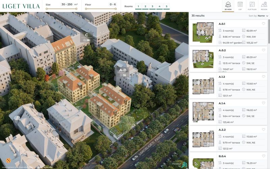Viewport: 270px width, 169px height.
Task: Favorite apartment A.1.4 with the heart icon
Action: [x=264, y=103]
